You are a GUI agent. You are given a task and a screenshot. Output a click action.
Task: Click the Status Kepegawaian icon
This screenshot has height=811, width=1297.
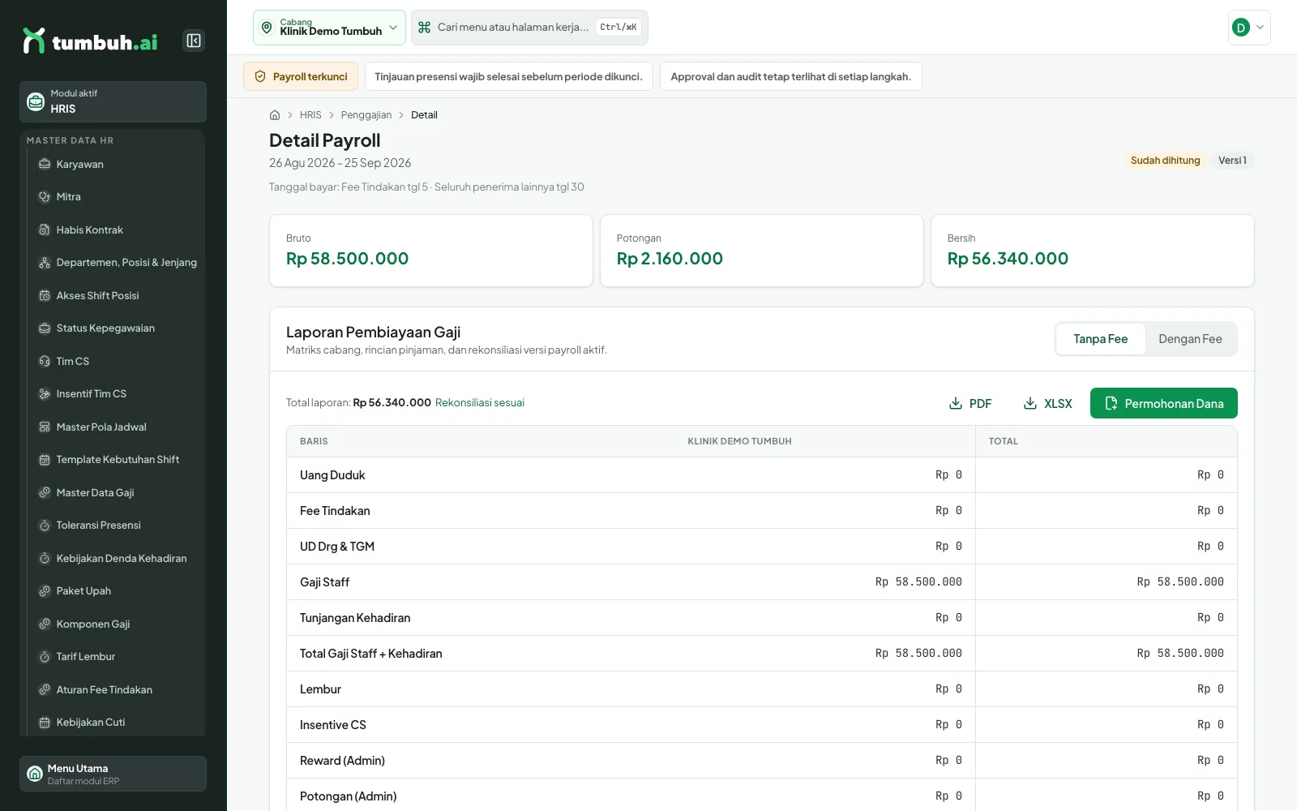(x=45, y=328)
